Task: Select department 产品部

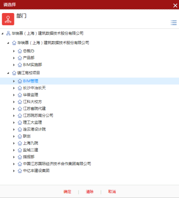Action: click(x=28, y=58)
